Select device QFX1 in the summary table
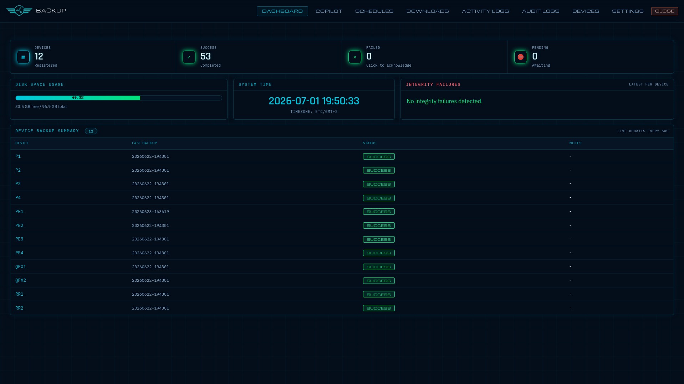 tap(21, 267)
